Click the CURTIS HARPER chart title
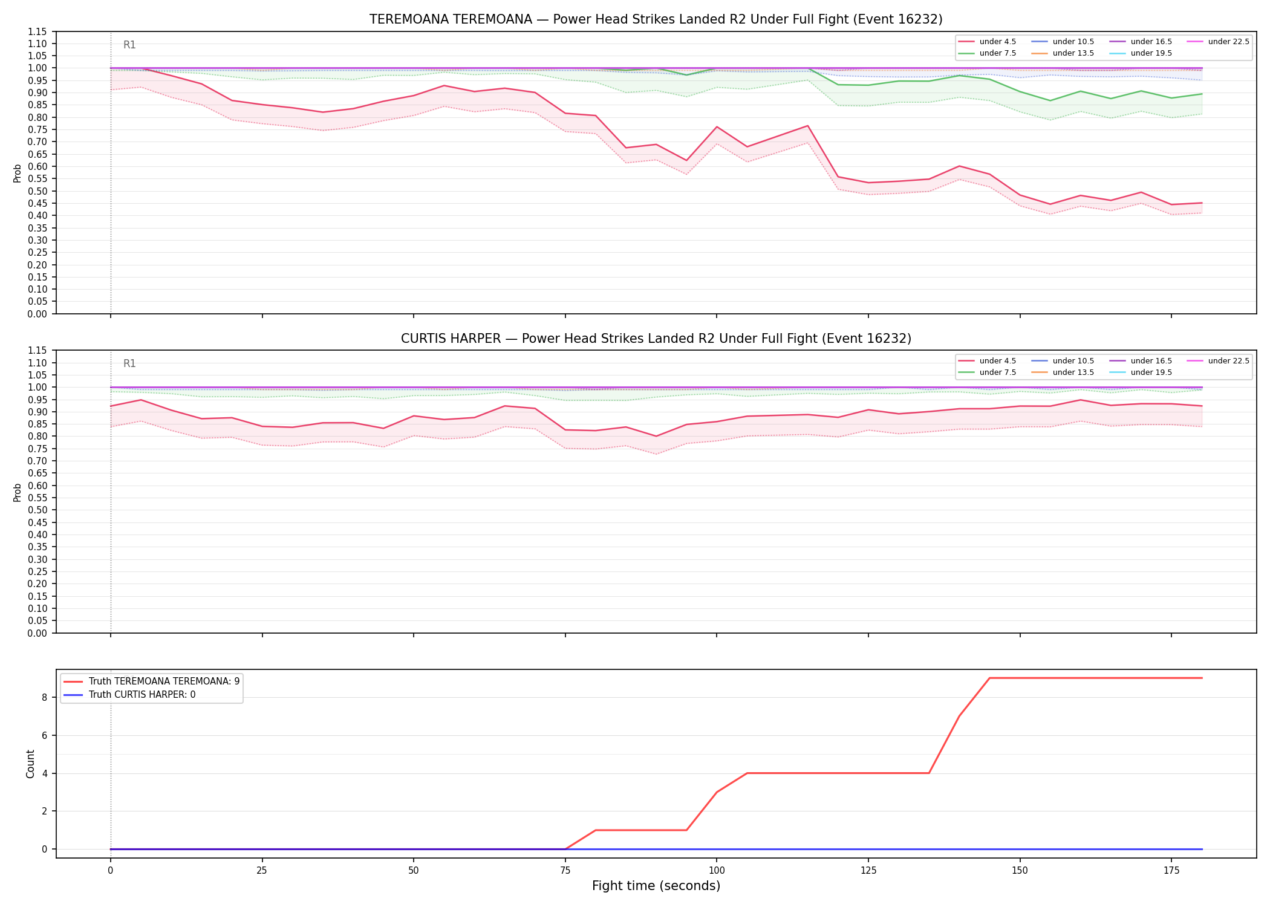1270x907 pixels. point(656,339)
